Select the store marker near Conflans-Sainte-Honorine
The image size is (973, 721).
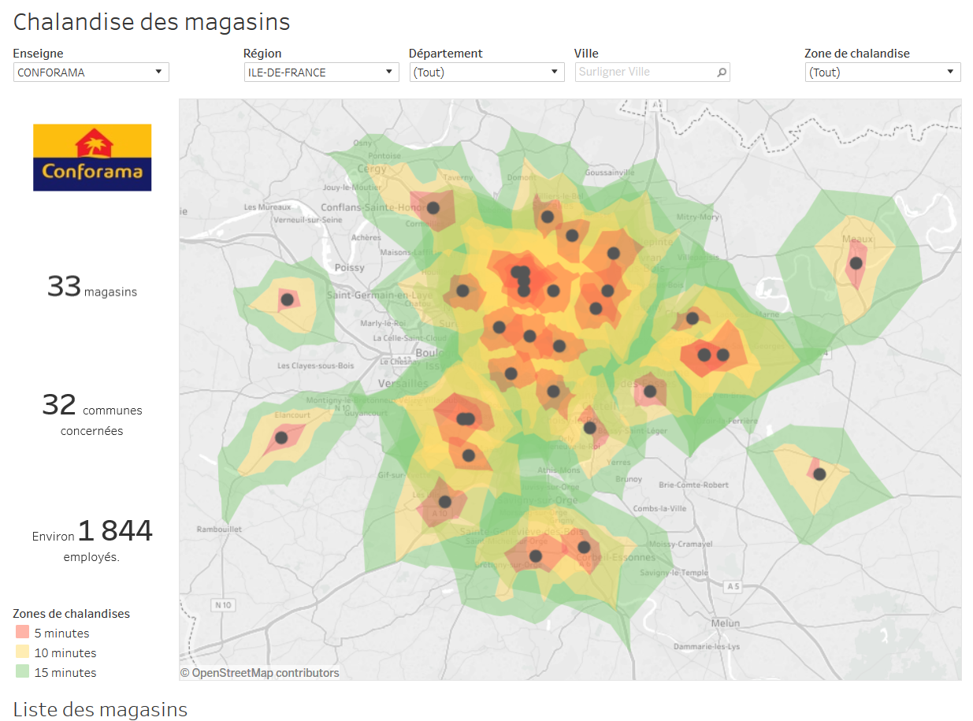pos(433,208)
